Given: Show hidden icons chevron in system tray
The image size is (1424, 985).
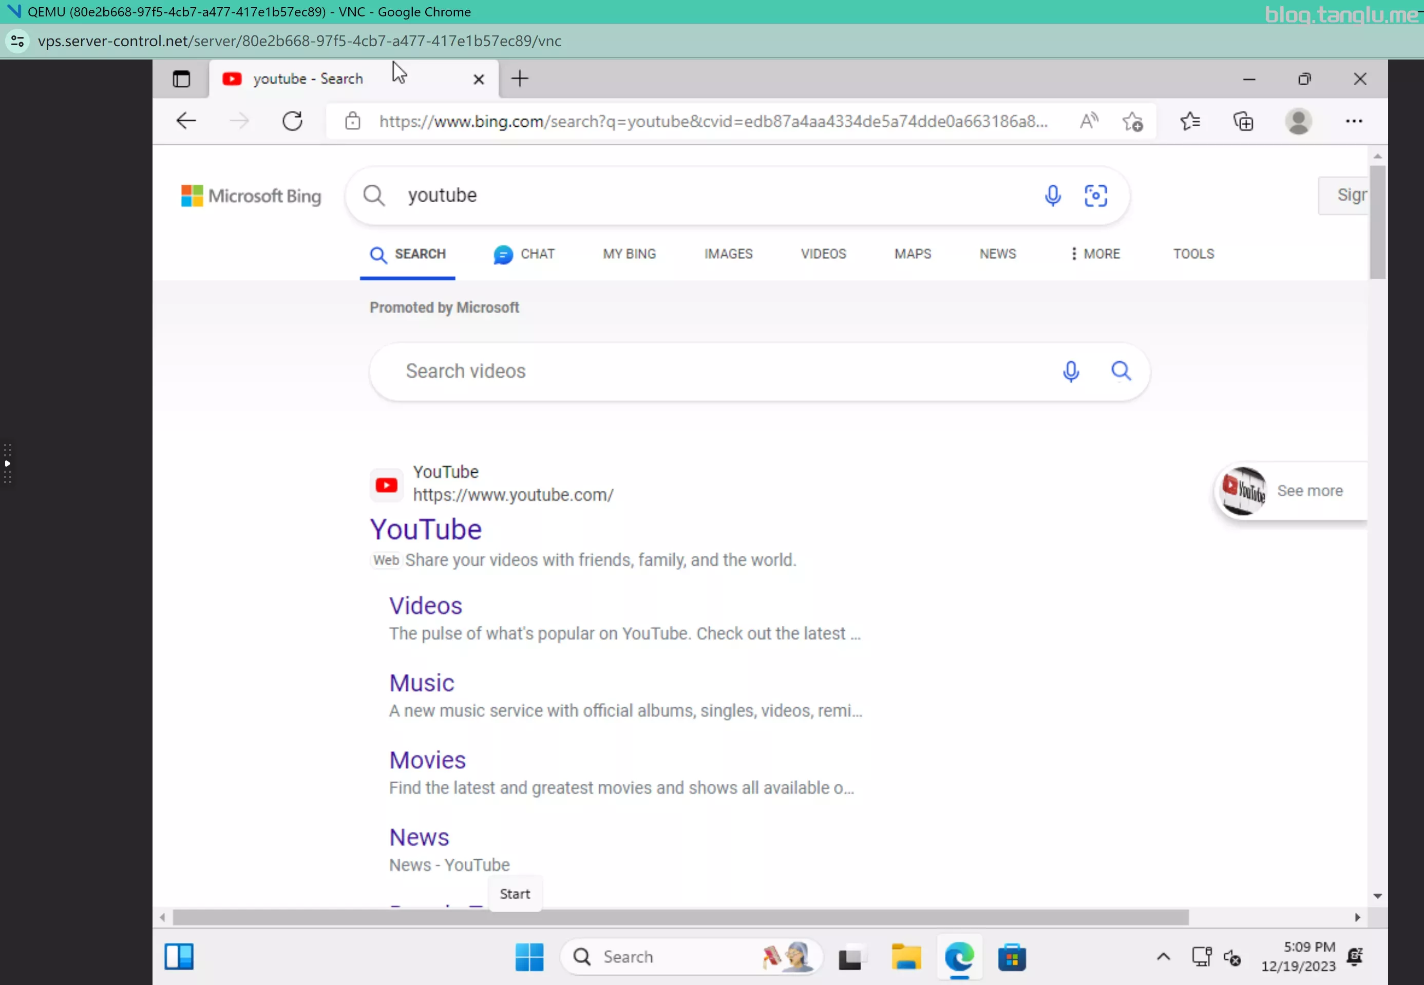Looking at the screenshot, I should coord(1163,957).
